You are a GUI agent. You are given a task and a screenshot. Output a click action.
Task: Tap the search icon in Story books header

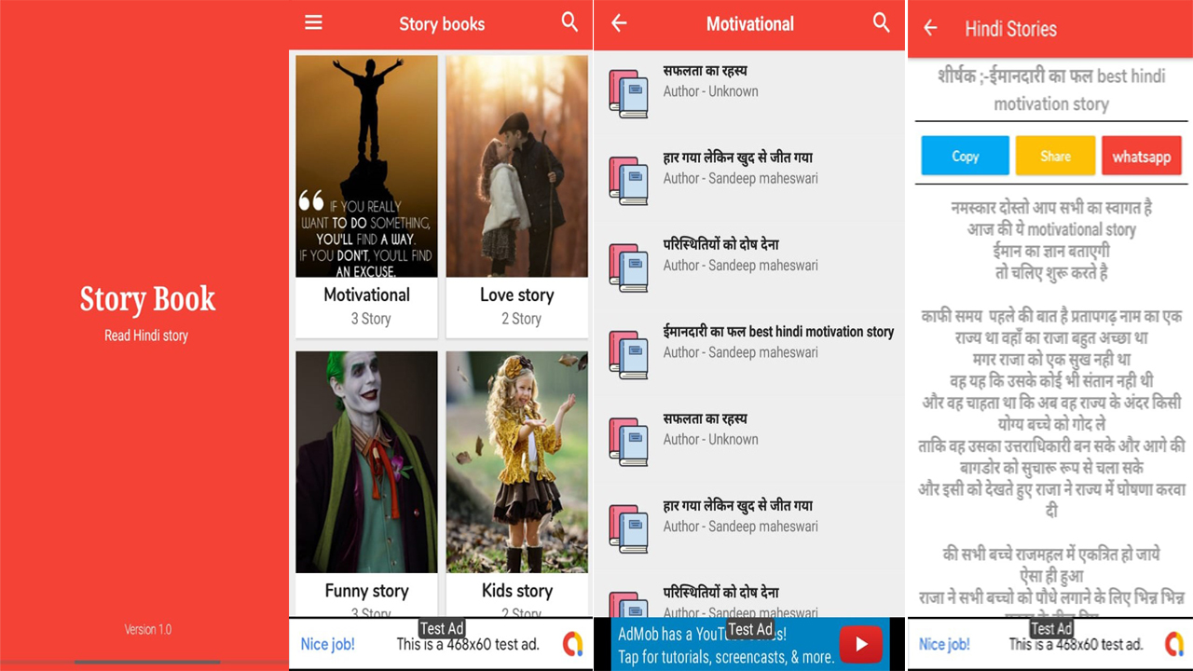pyautogui.click(x=569, y=23)
